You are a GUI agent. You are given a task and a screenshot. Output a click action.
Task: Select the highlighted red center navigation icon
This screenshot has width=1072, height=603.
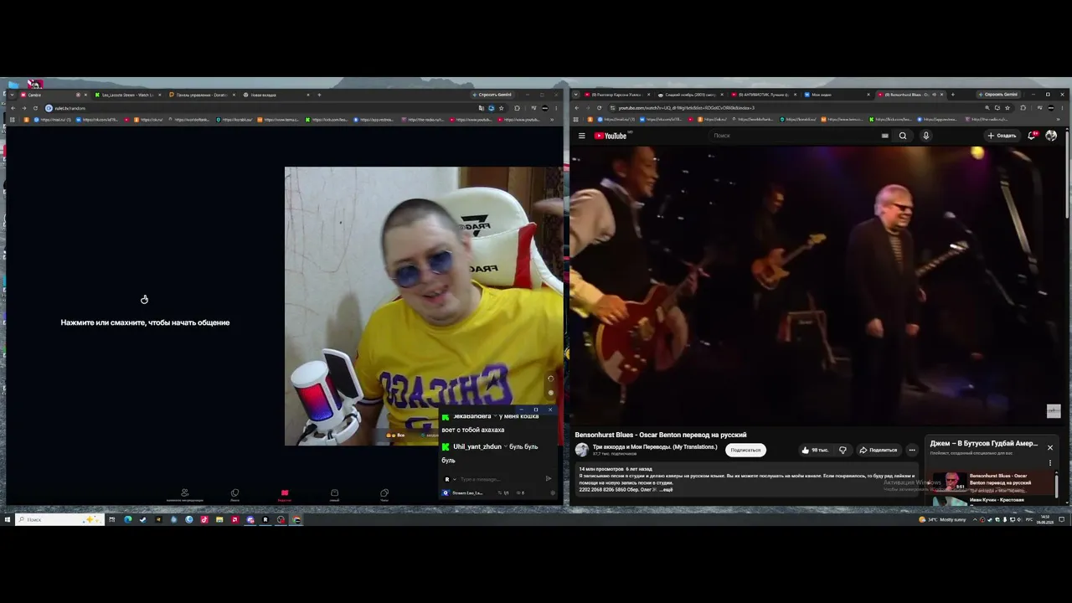tap(285, 495)
